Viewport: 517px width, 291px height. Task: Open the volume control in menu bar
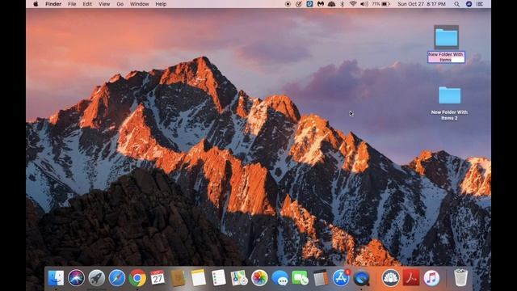tap(364, 4)
